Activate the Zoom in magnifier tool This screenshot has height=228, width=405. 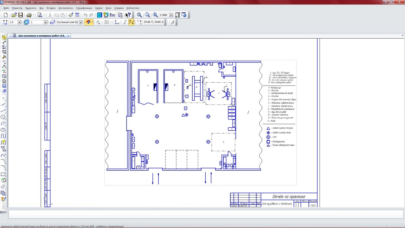(x=155, y=15)
